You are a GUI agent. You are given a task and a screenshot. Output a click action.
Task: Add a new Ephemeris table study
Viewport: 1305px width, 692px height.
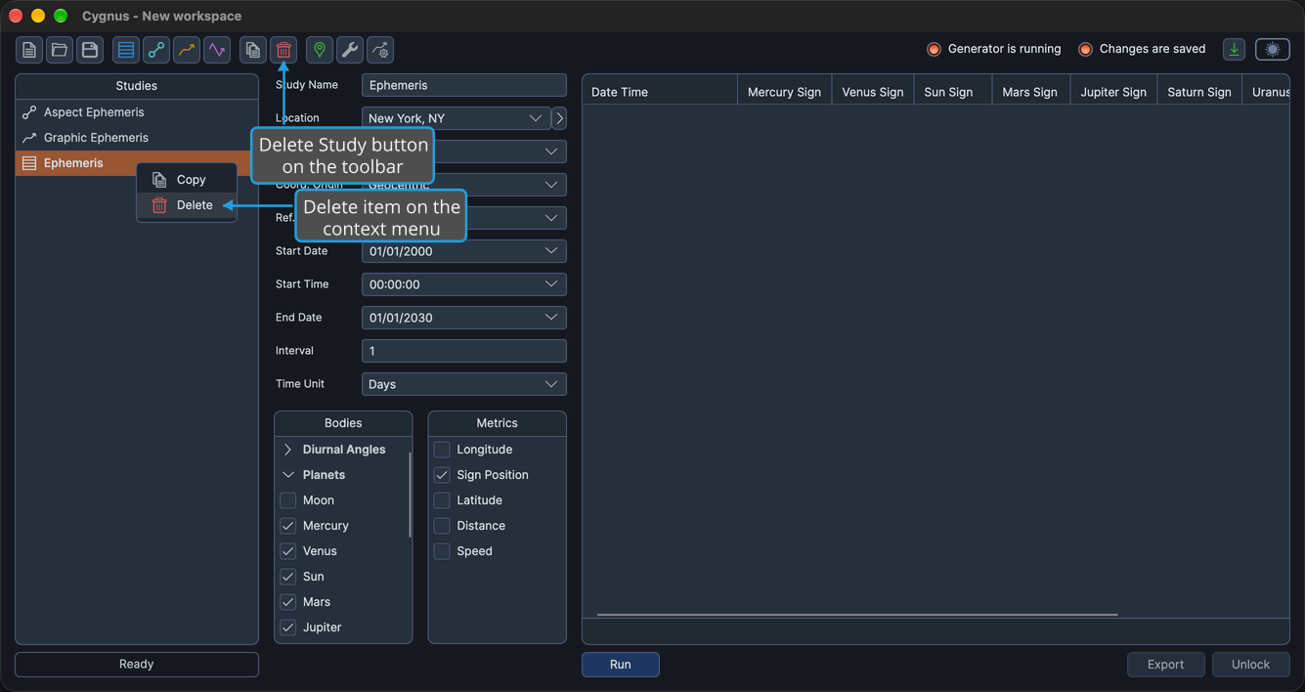point(126,50)
